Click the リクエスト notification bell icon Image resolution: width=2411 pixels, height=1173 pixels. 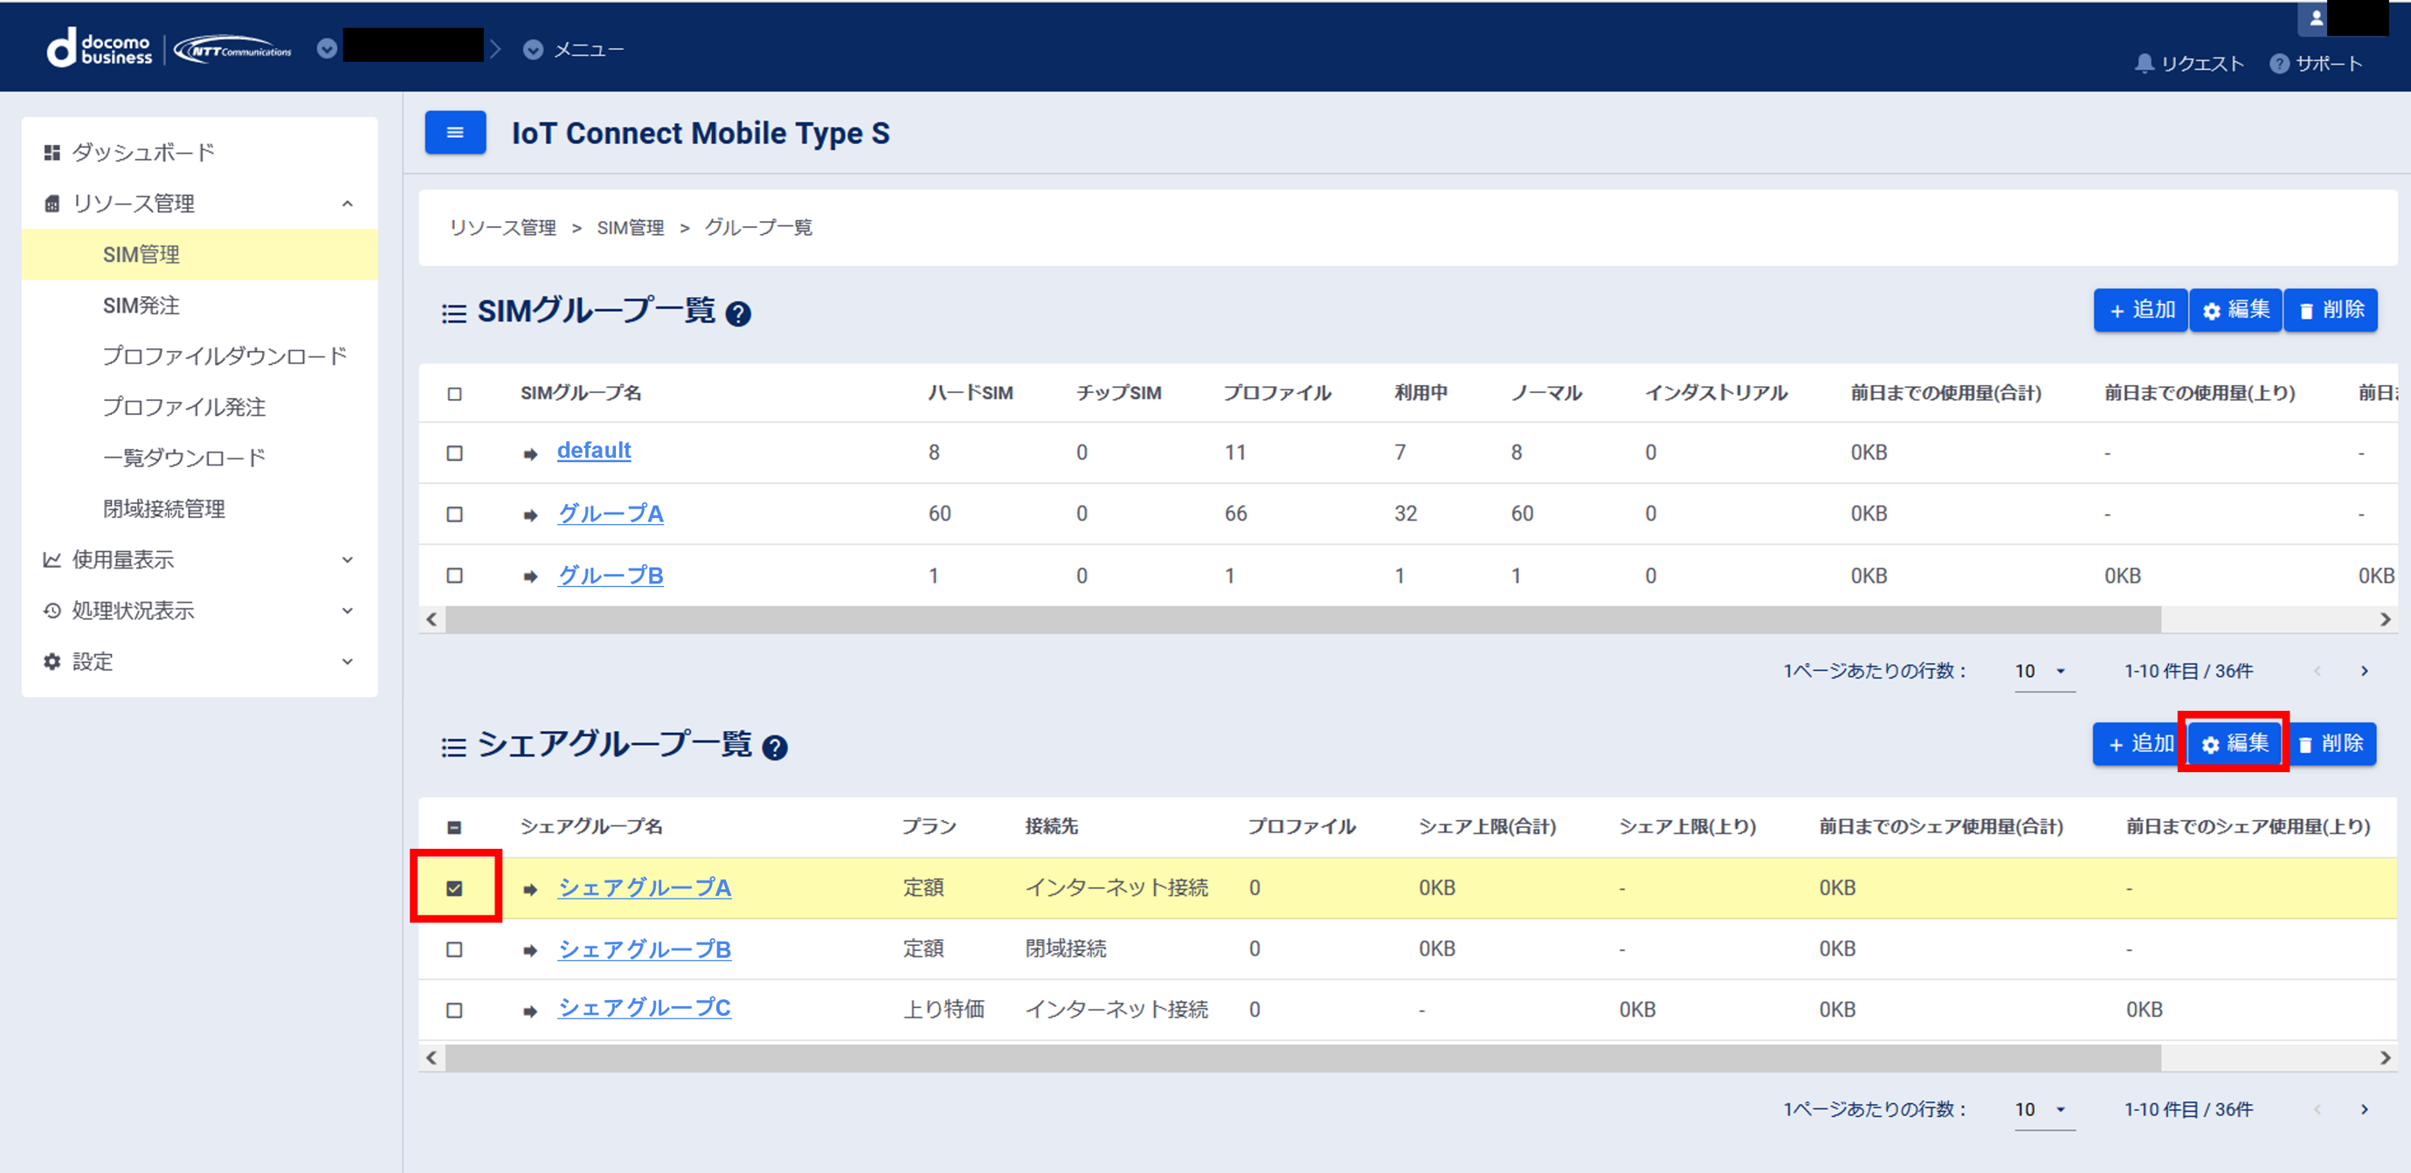pyautogui.click(x=2144, y=64)
